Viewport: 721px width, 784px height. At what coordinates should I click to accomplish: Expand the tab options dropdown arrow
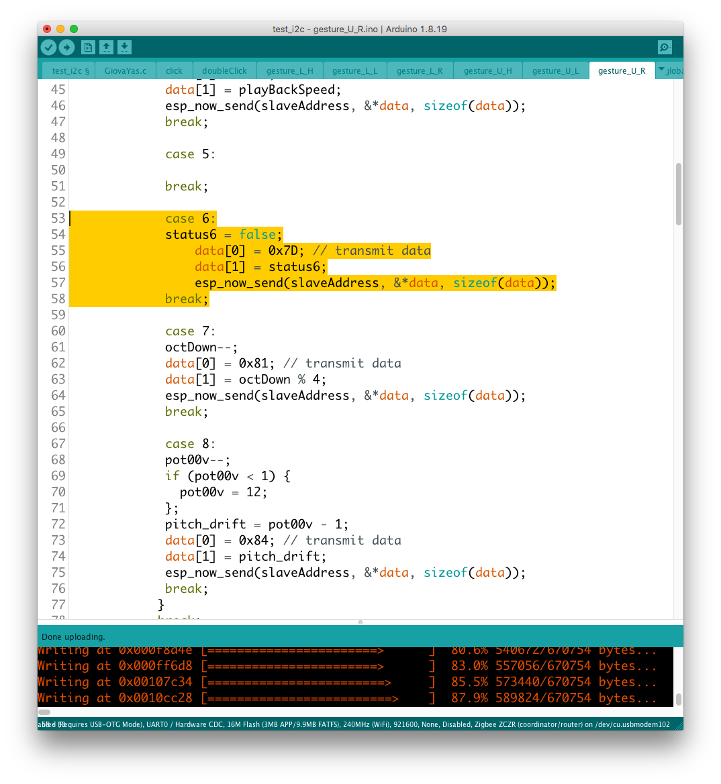coord(661,70)
